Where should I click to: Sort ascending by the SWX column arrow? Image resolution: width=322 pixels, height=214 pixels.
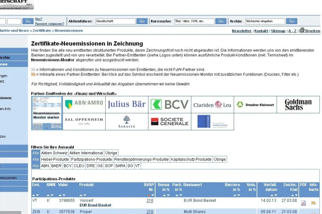coord(48,195)
